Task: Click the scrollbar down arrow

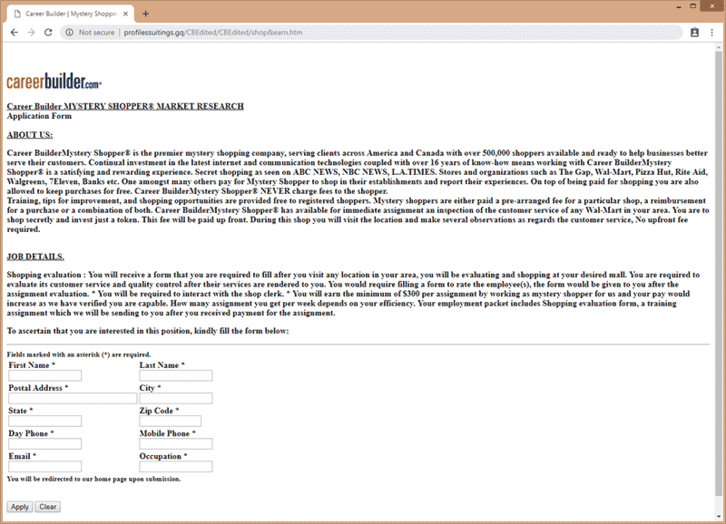Action: 719,516
